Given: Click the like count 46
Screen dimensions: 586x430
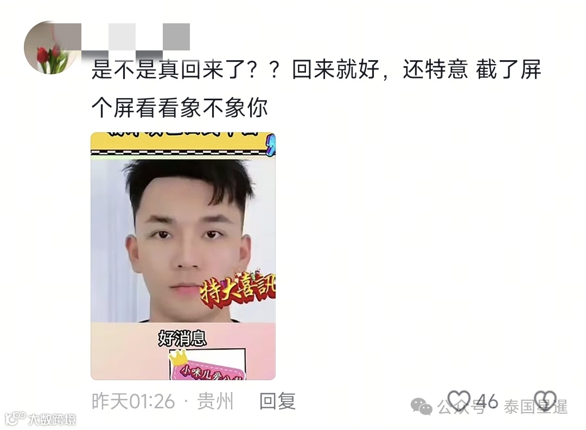Looking at the screenshot, I should tap(487, 402).
